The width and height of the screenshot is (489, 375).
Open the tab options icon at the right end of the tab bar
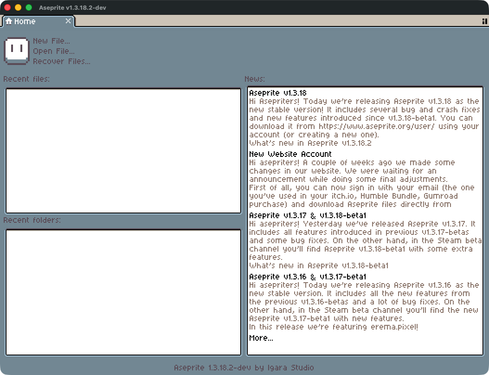tap(485, 21)
